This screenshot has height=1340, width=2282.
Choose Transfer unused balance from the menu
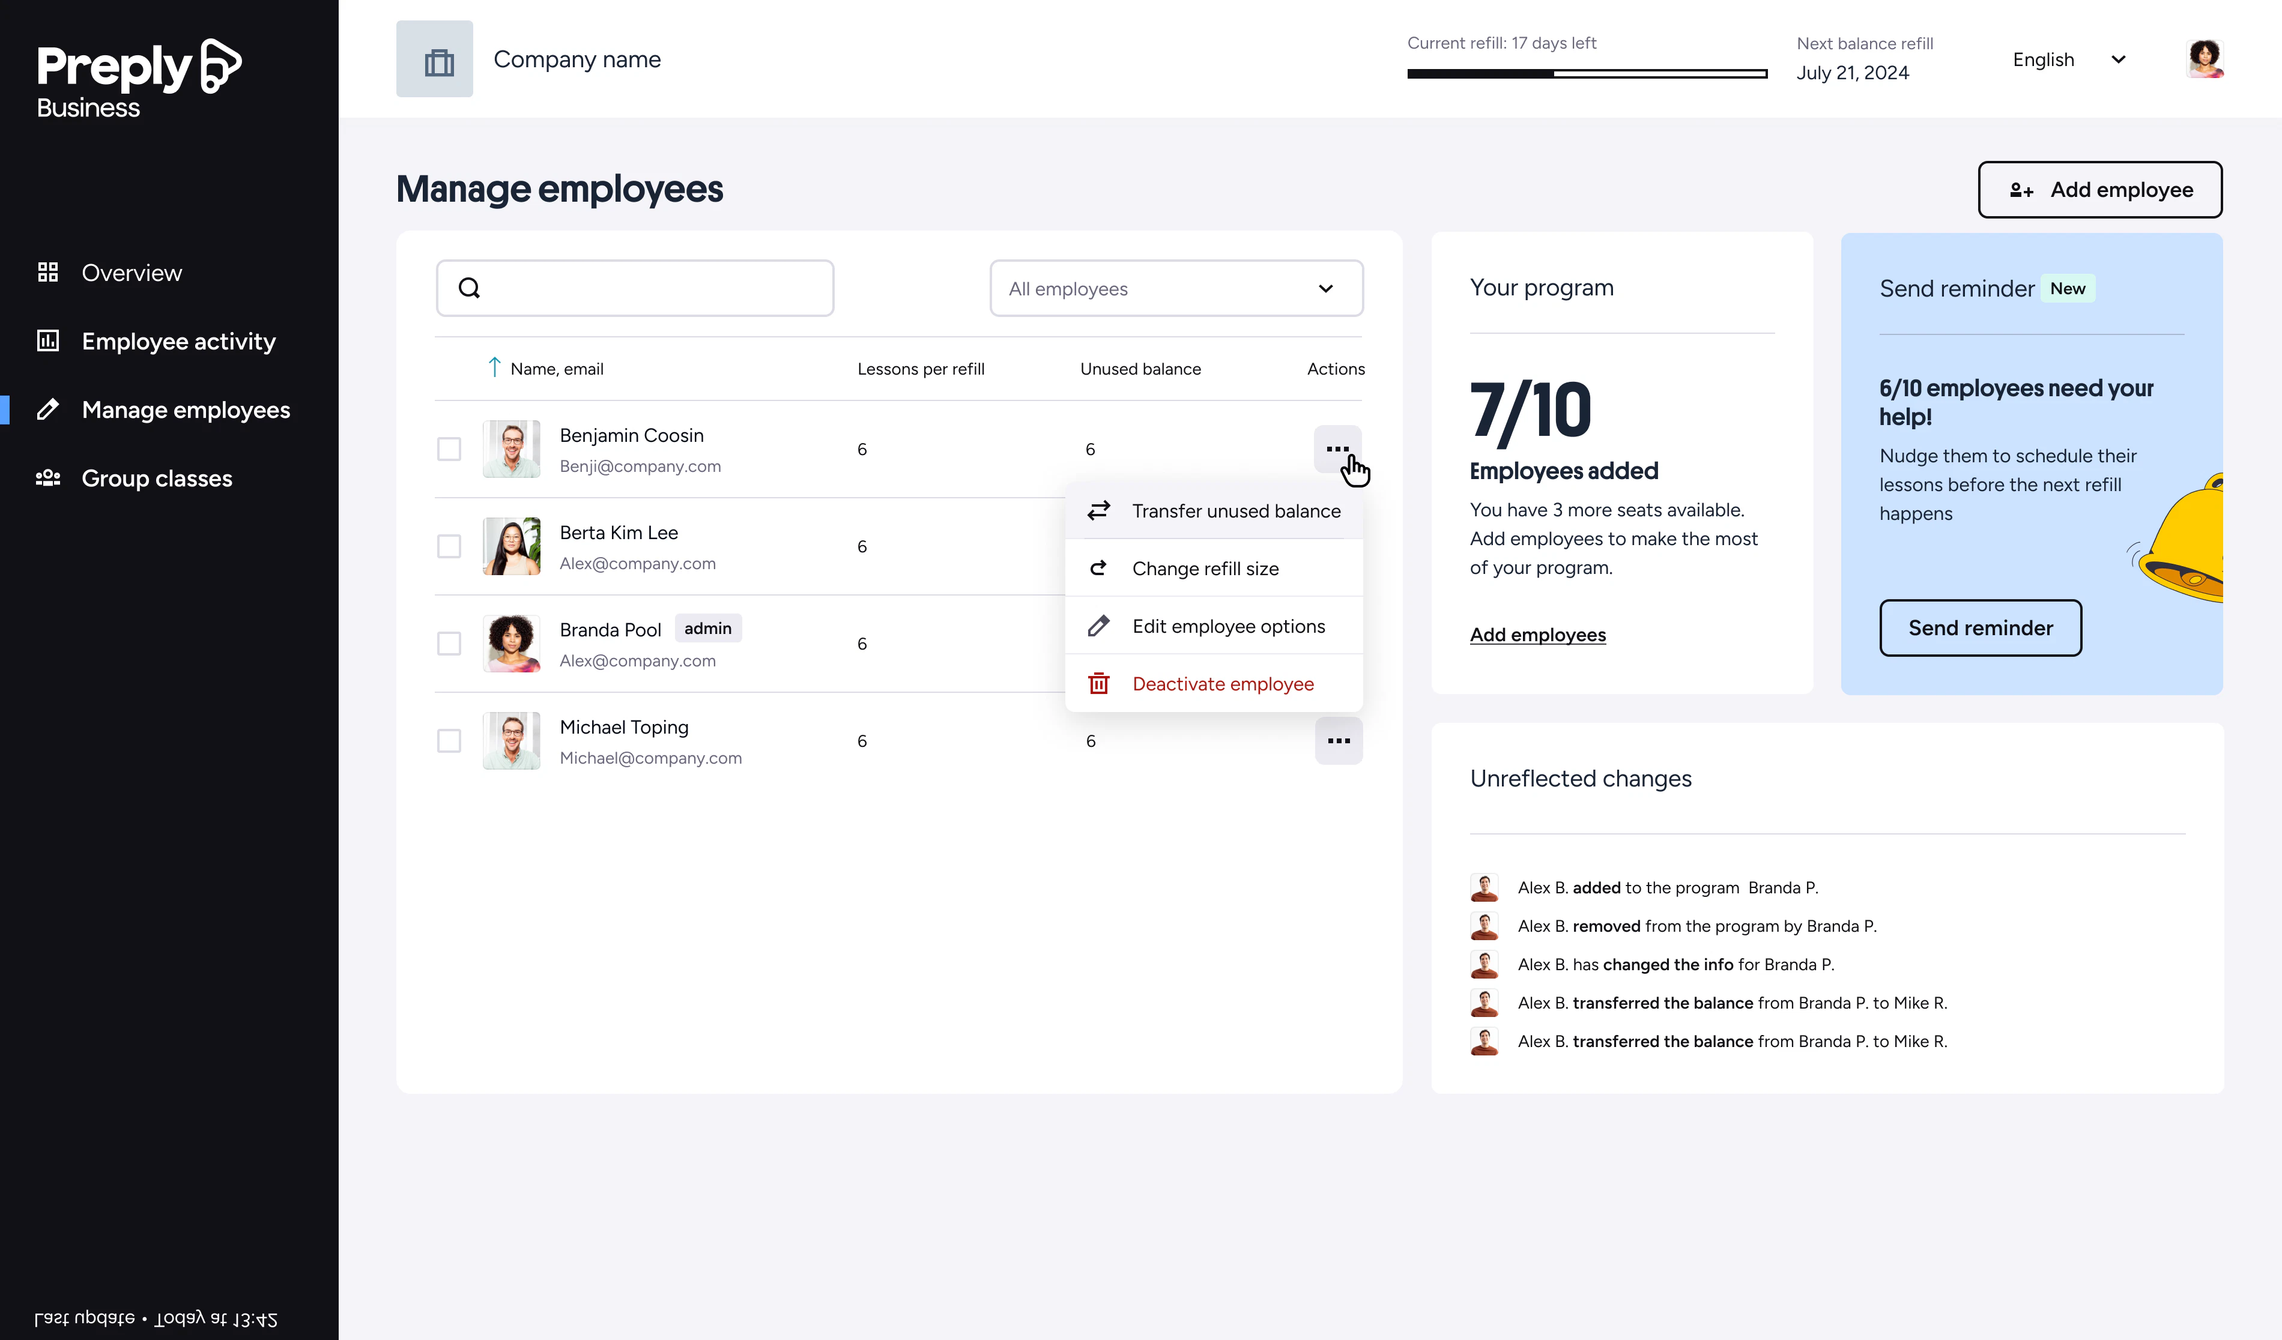click(1237, 511)
